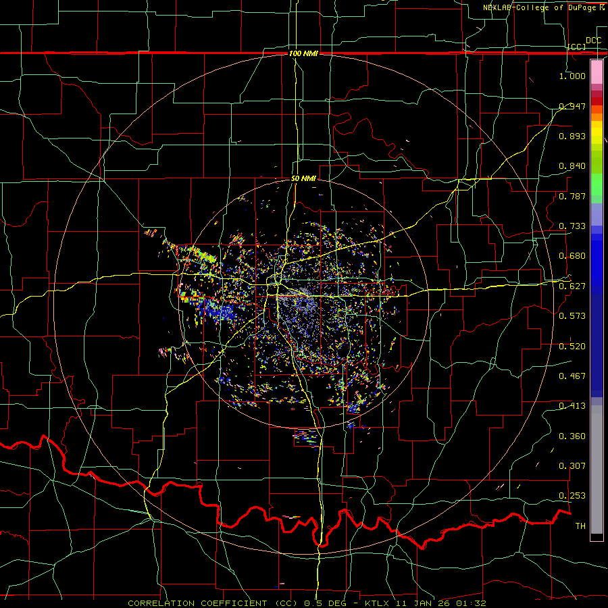Click the DCC label above the color scale
This screenshot has width=608, height=608.
pos(594,41)
